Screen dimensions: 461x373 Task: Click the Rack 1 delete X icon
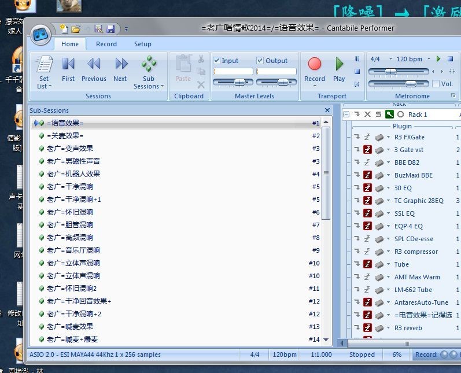click(x=367, y=115)
